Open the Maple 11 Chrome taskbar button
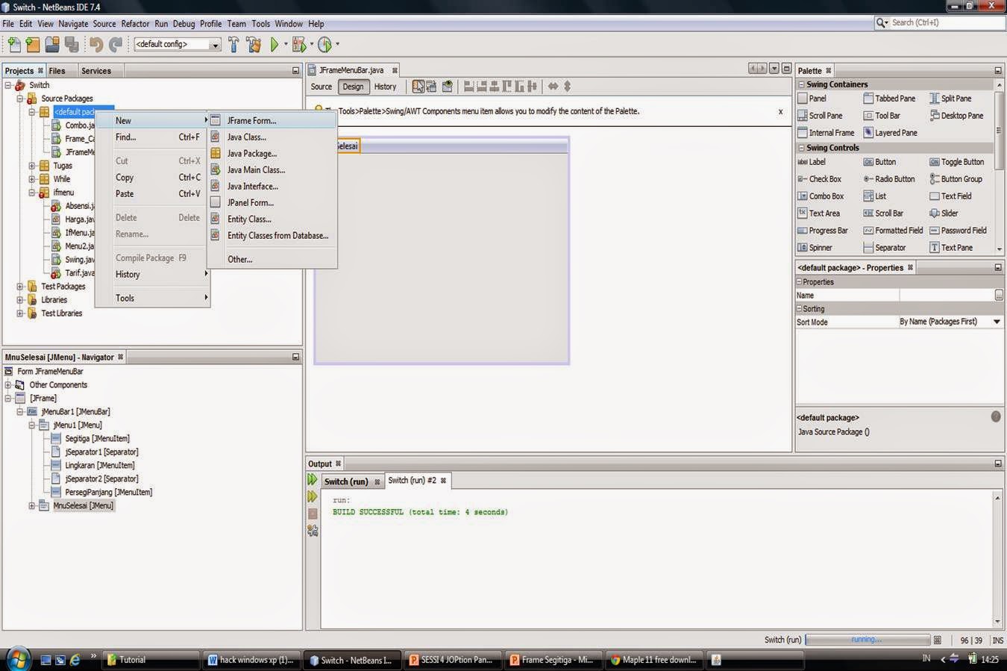 click(654, 660)
